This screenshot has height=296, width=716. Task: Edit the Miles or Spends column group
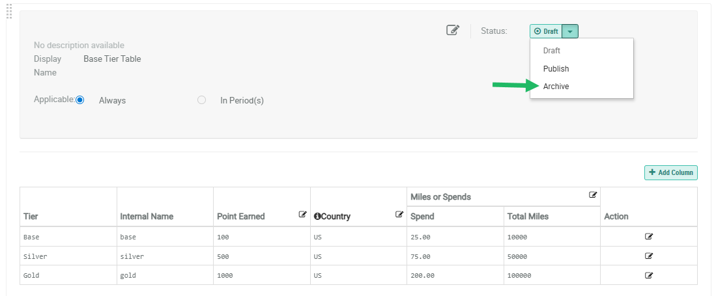click(593, 195)
